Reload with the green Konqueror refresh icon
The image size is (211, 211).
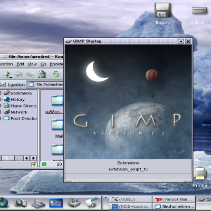pos(56,74)
